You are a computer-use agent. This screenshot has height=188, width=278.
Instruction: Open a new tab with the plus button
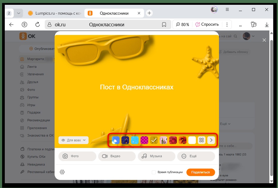point(149,13)
